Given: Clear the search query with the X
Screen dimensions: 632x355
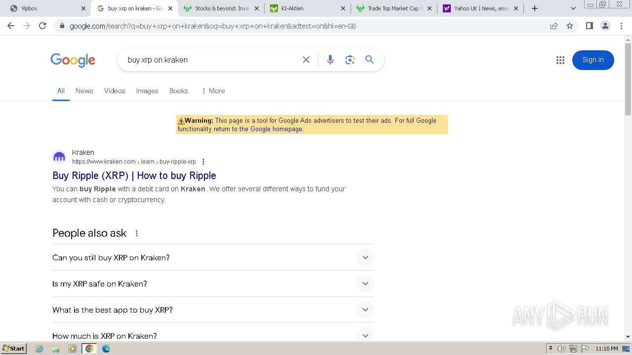Looking at the screenshot, I should 306,60.
